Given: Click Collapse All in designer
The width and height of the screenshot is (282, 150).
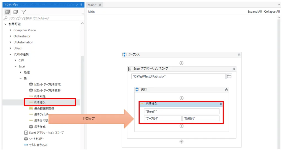Looking at the screenshot, I should (272, 12).
